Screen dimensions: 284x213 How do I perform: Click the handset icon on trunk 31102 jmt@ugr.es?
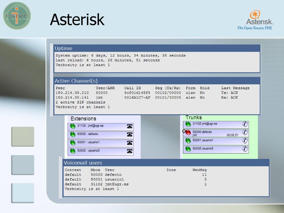pos(245,124)
